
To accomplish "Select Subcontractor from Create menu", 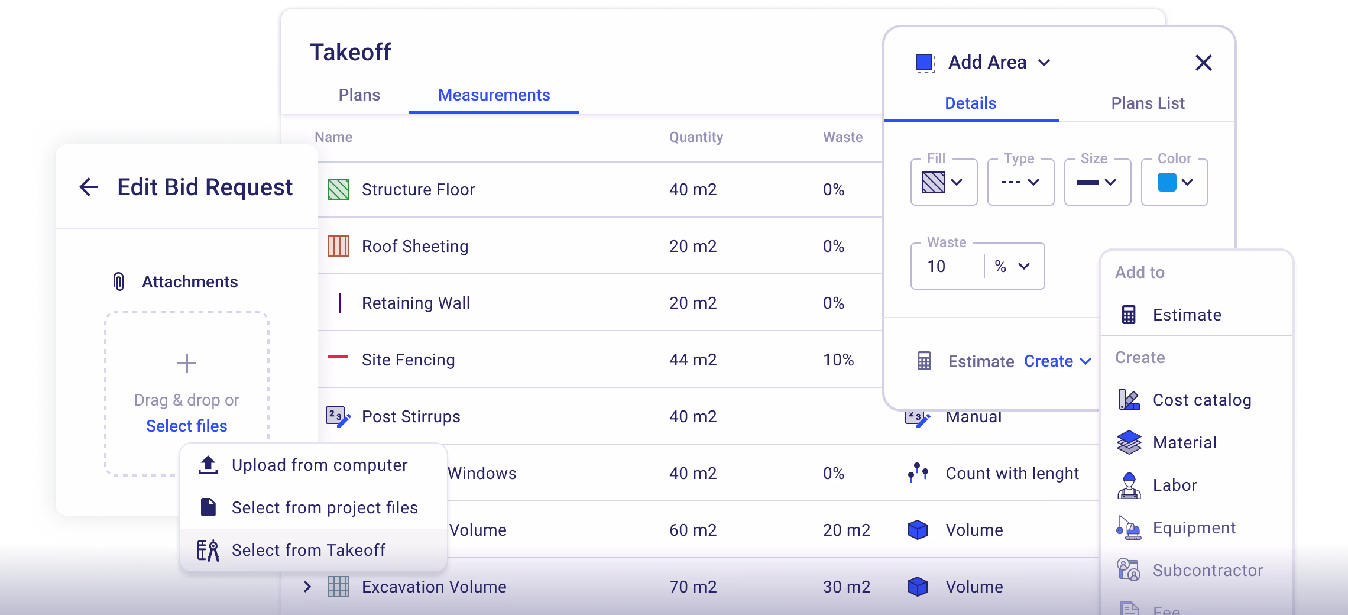I will click(1197, 570).
